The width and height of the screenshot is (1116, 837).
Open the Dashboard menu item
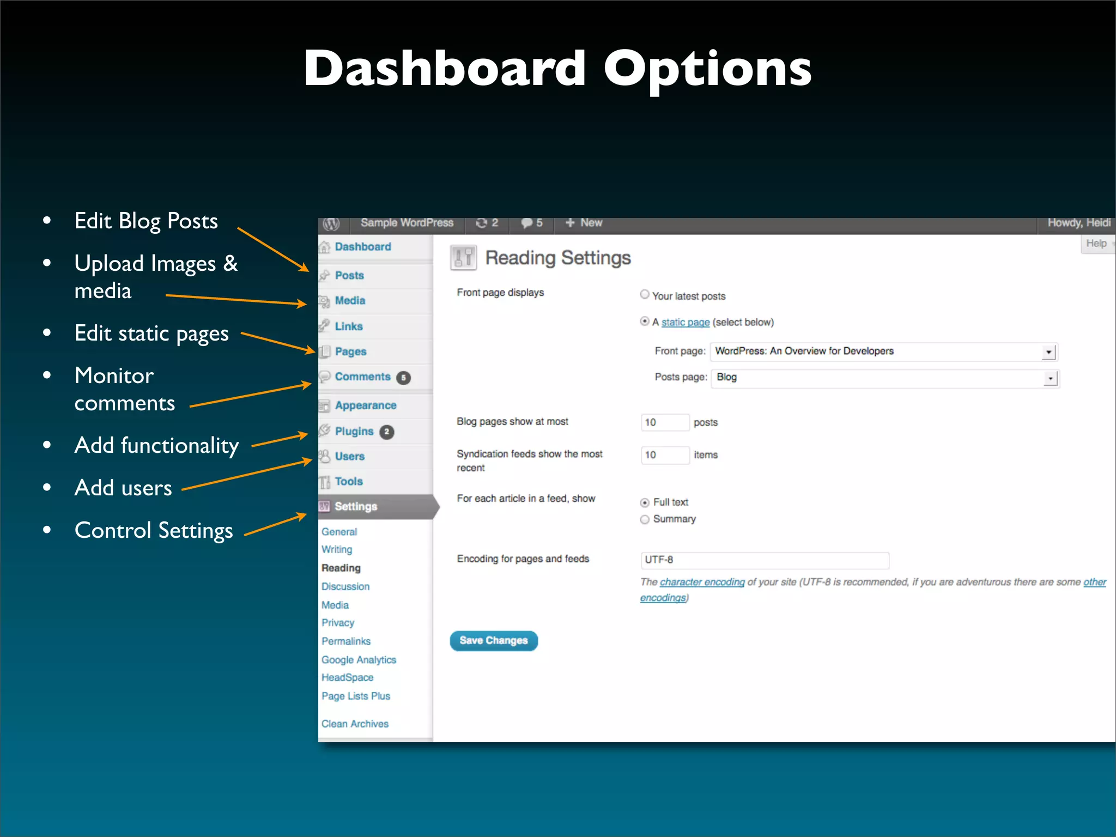tap(363, 247)
